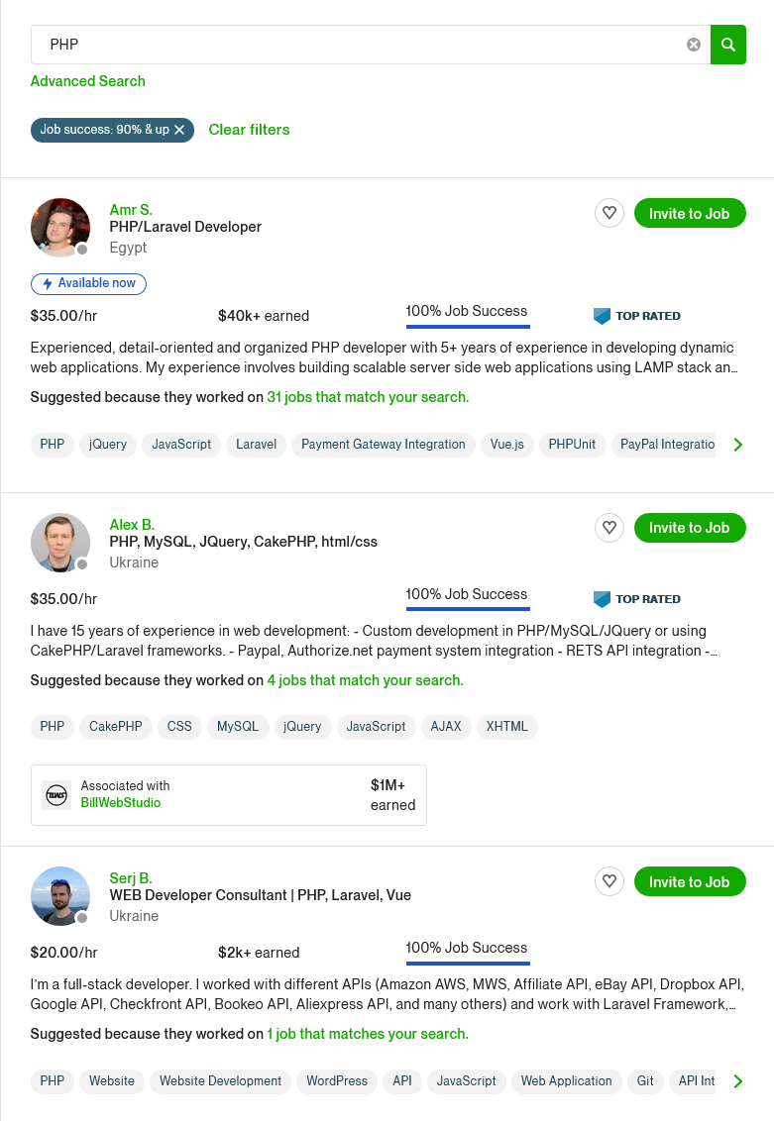Click the Top Rated badge on Amr S.'s profile

(x=637, y=316)
